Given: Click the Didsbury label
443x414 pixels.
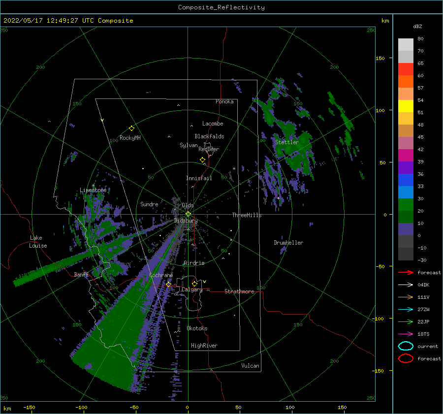Looking at the screenshot, I should [x=186, y=221].
